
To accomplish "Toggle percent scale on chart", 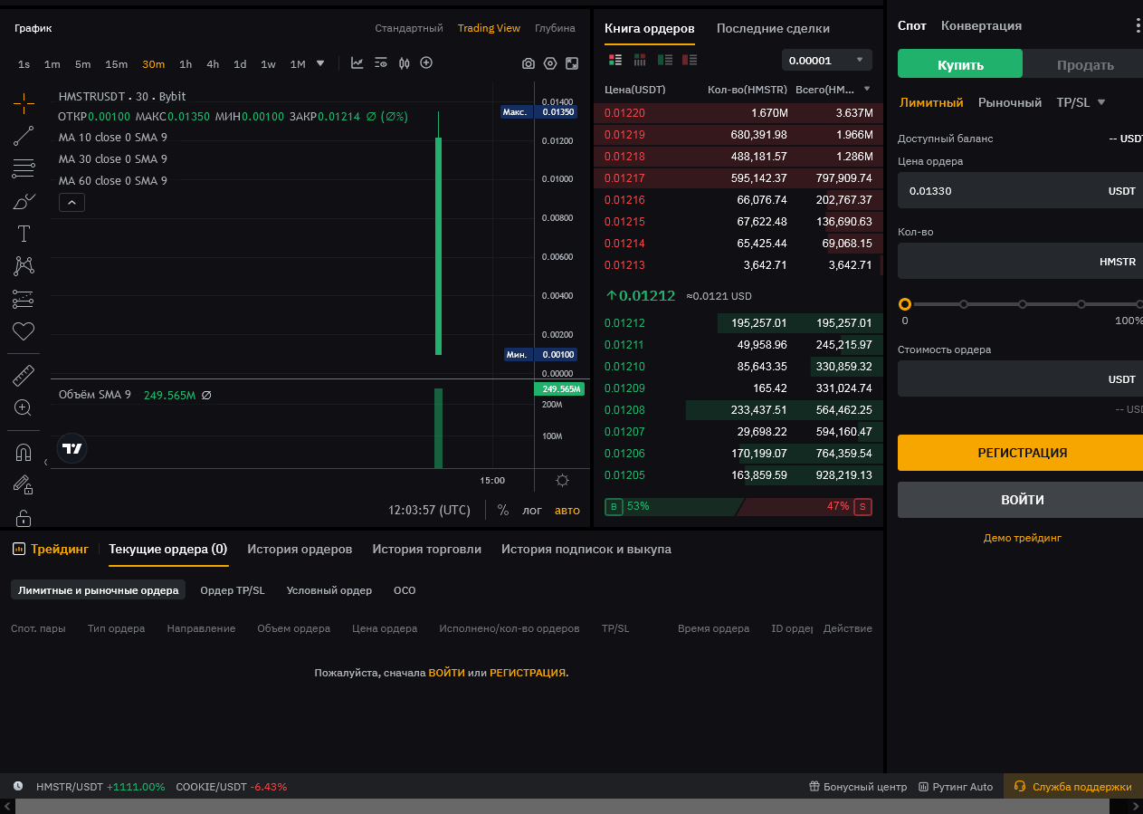I will point(502,510).
